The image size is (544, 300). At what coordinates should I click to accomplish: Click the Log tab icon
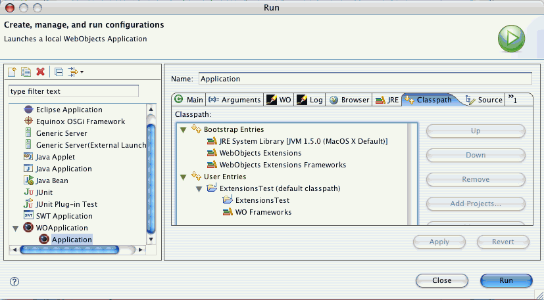coord(302,100)
